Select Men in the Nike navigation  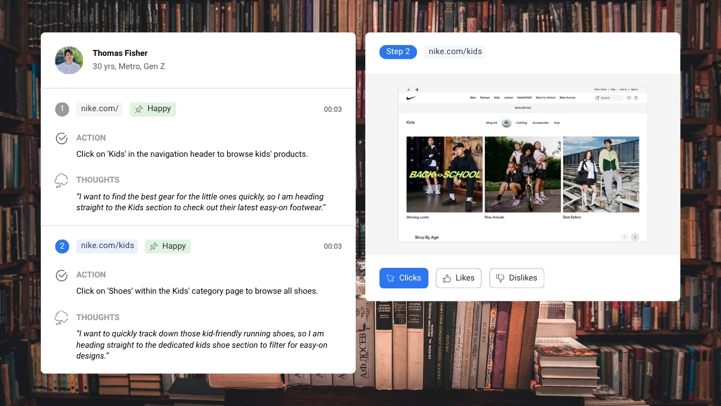tap(473, 97)
